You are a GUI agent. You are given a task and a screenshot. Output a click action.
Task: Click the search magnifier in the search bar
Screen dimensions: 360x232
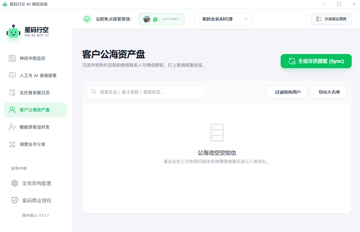[93, 92]
